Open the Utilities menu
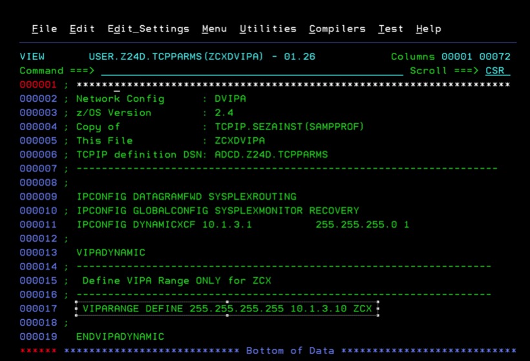Screen dimensions: 530x361 268,29
